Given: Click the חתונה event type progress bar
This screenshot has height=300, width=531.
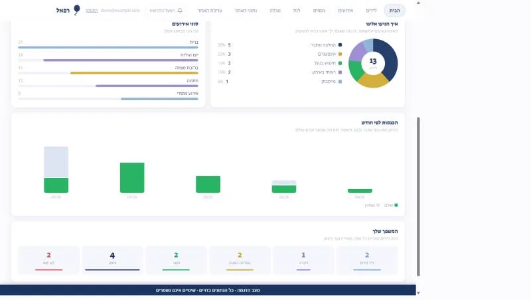Looking at the screenshot, I should 108,86.
